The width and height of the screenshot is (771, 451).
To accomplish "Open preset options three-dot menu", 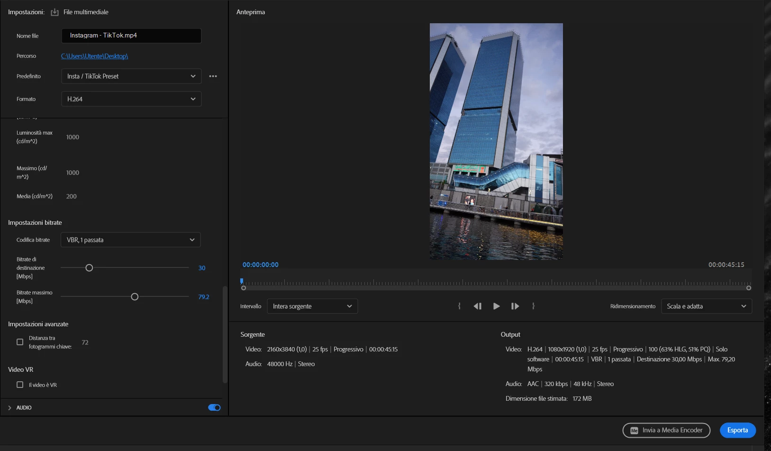I will (x=213, y=76).
